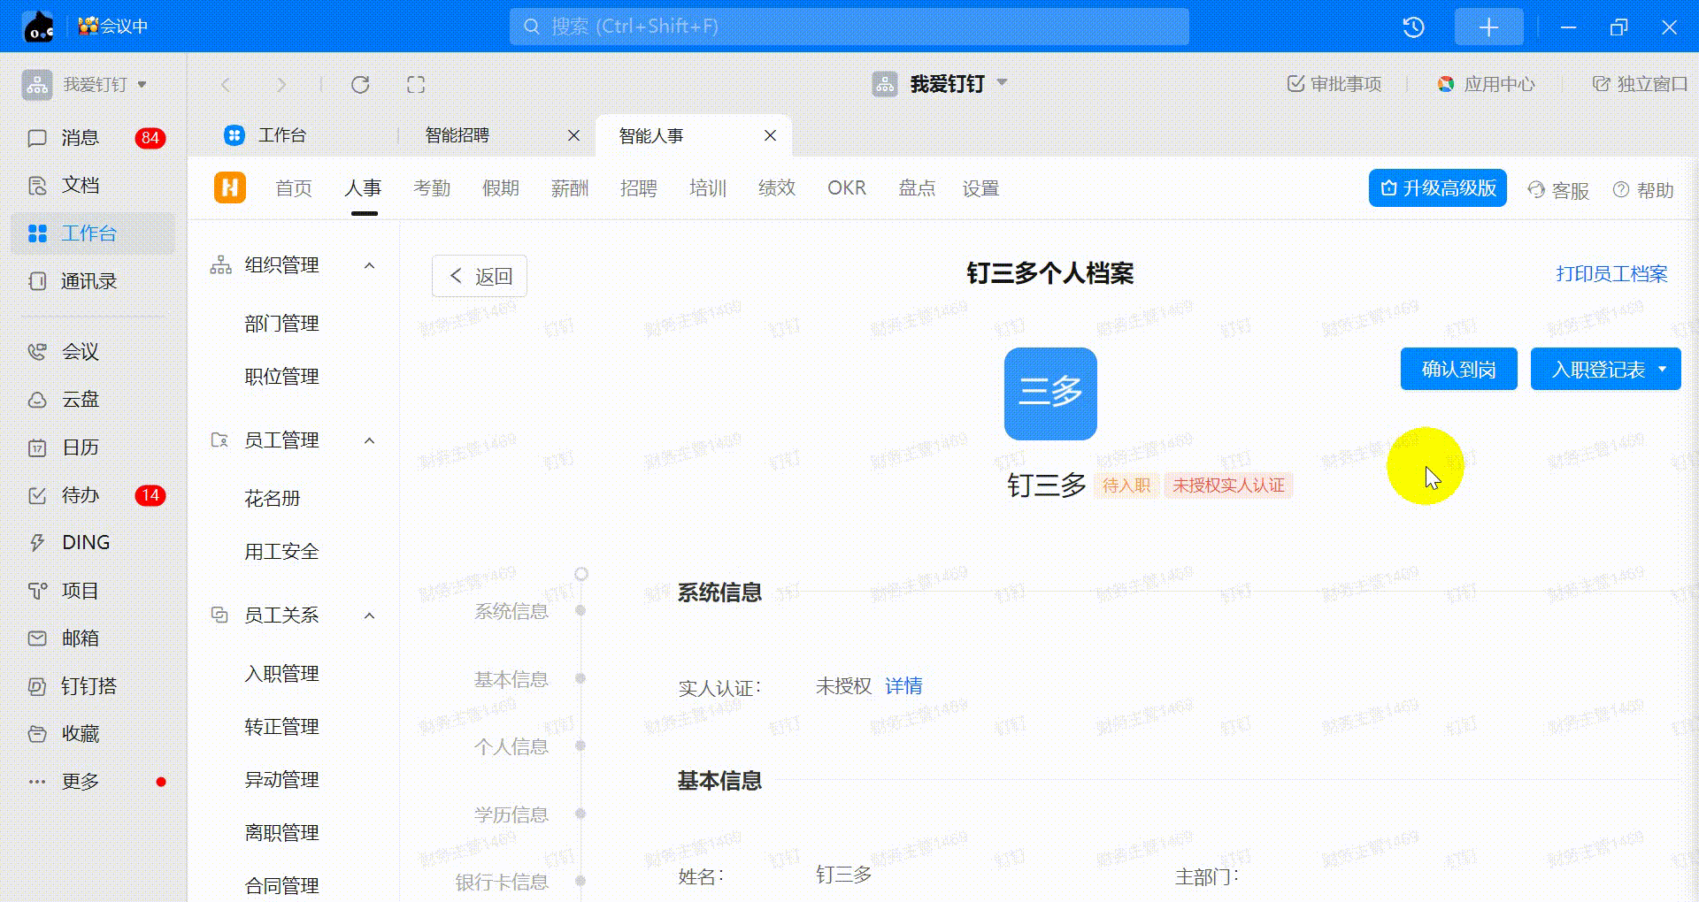Click the plus button in title bar
The width and height of the screenshot is (1699, 902).
pos(1488,27)
